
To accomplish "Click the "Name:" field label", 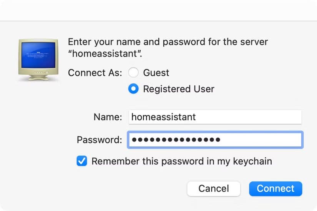I will point(108,117).
